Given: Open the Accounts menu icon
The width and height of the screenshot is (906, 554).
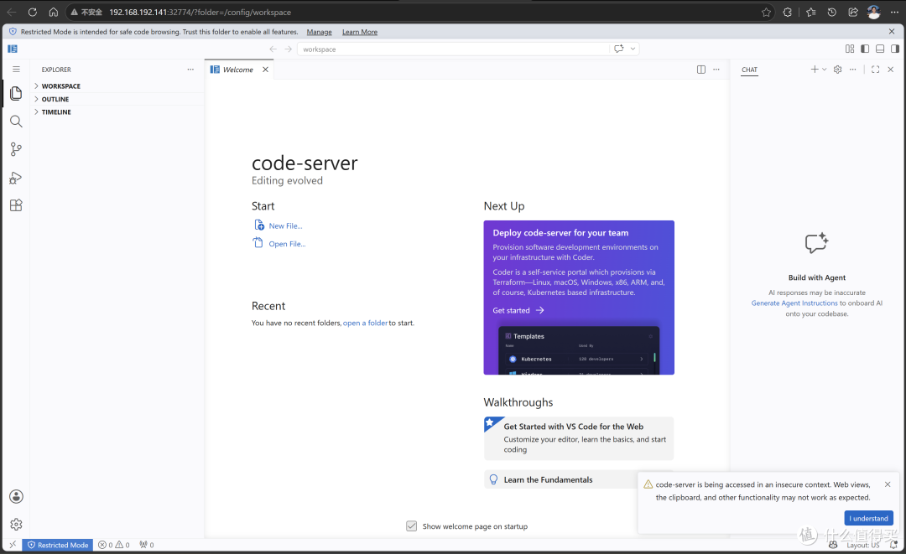Looking at the screenshot, I should click(x=16, y=496).
